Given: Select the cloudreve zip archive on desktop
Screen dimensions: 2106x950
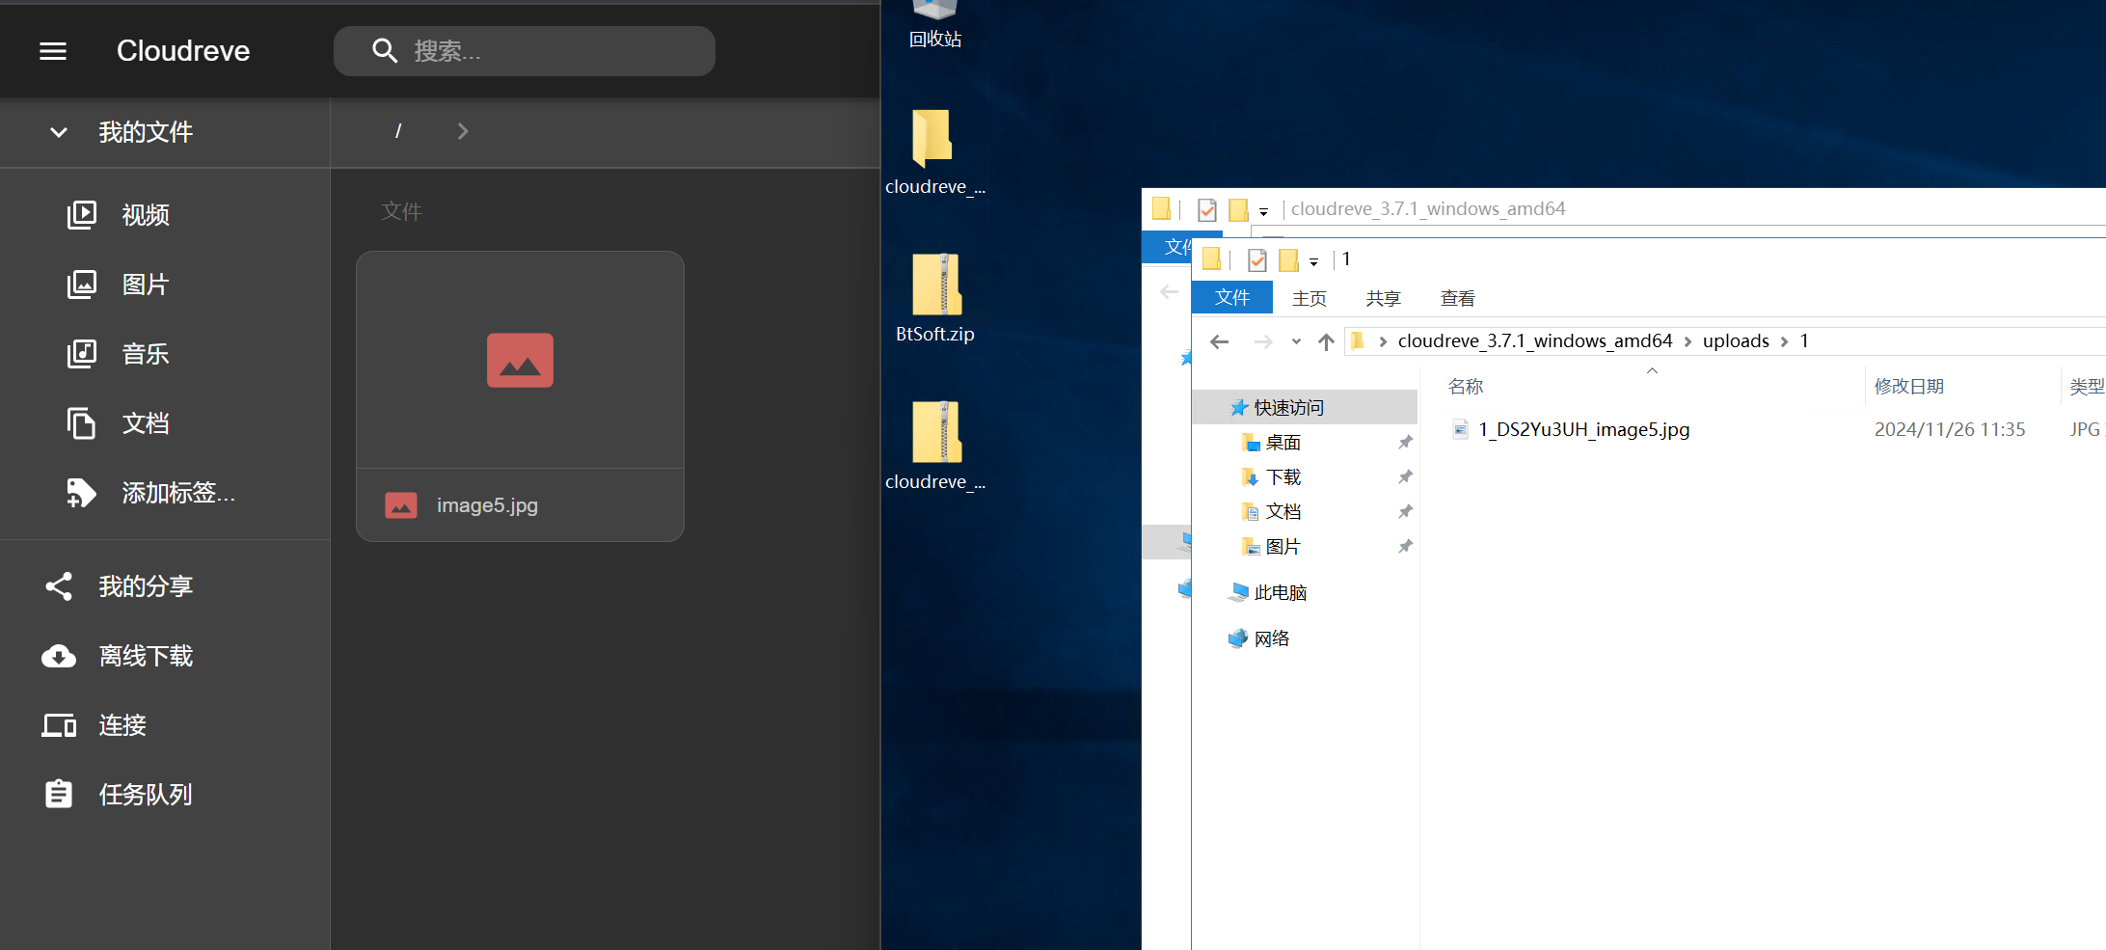Looking at the screenshot, I should [935, 447].
